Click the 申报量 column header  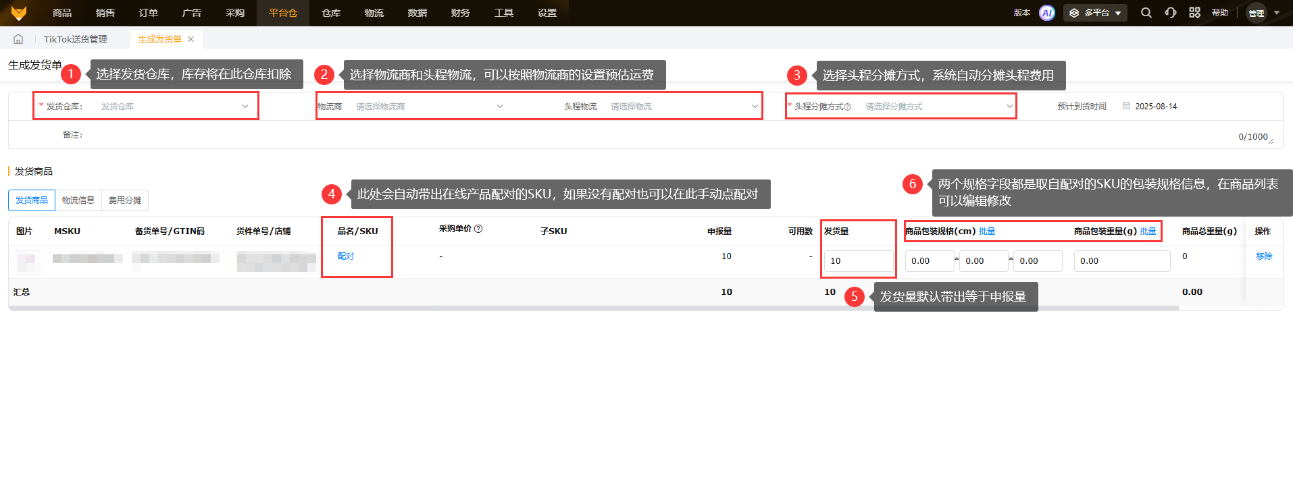719,231
